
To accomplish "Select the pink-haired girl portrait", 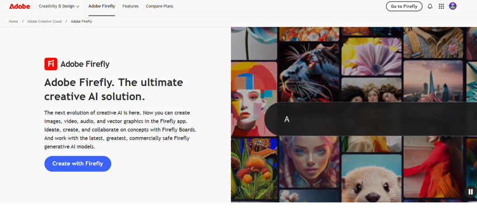I will 310,162.
